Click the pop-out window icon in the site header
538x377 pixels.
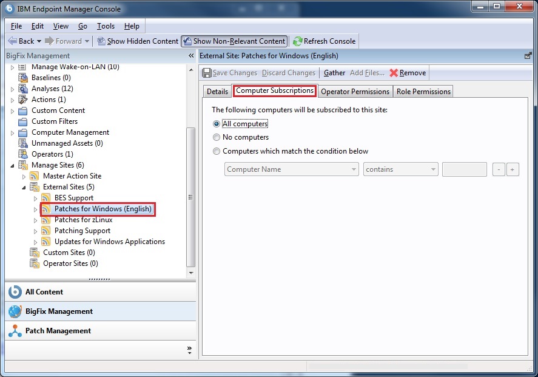click(528, 56)
